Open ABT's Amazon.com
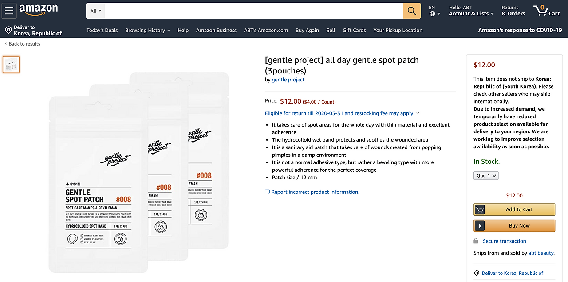The height and width of the screenshot is (282, 568). [x=266, y=30]
